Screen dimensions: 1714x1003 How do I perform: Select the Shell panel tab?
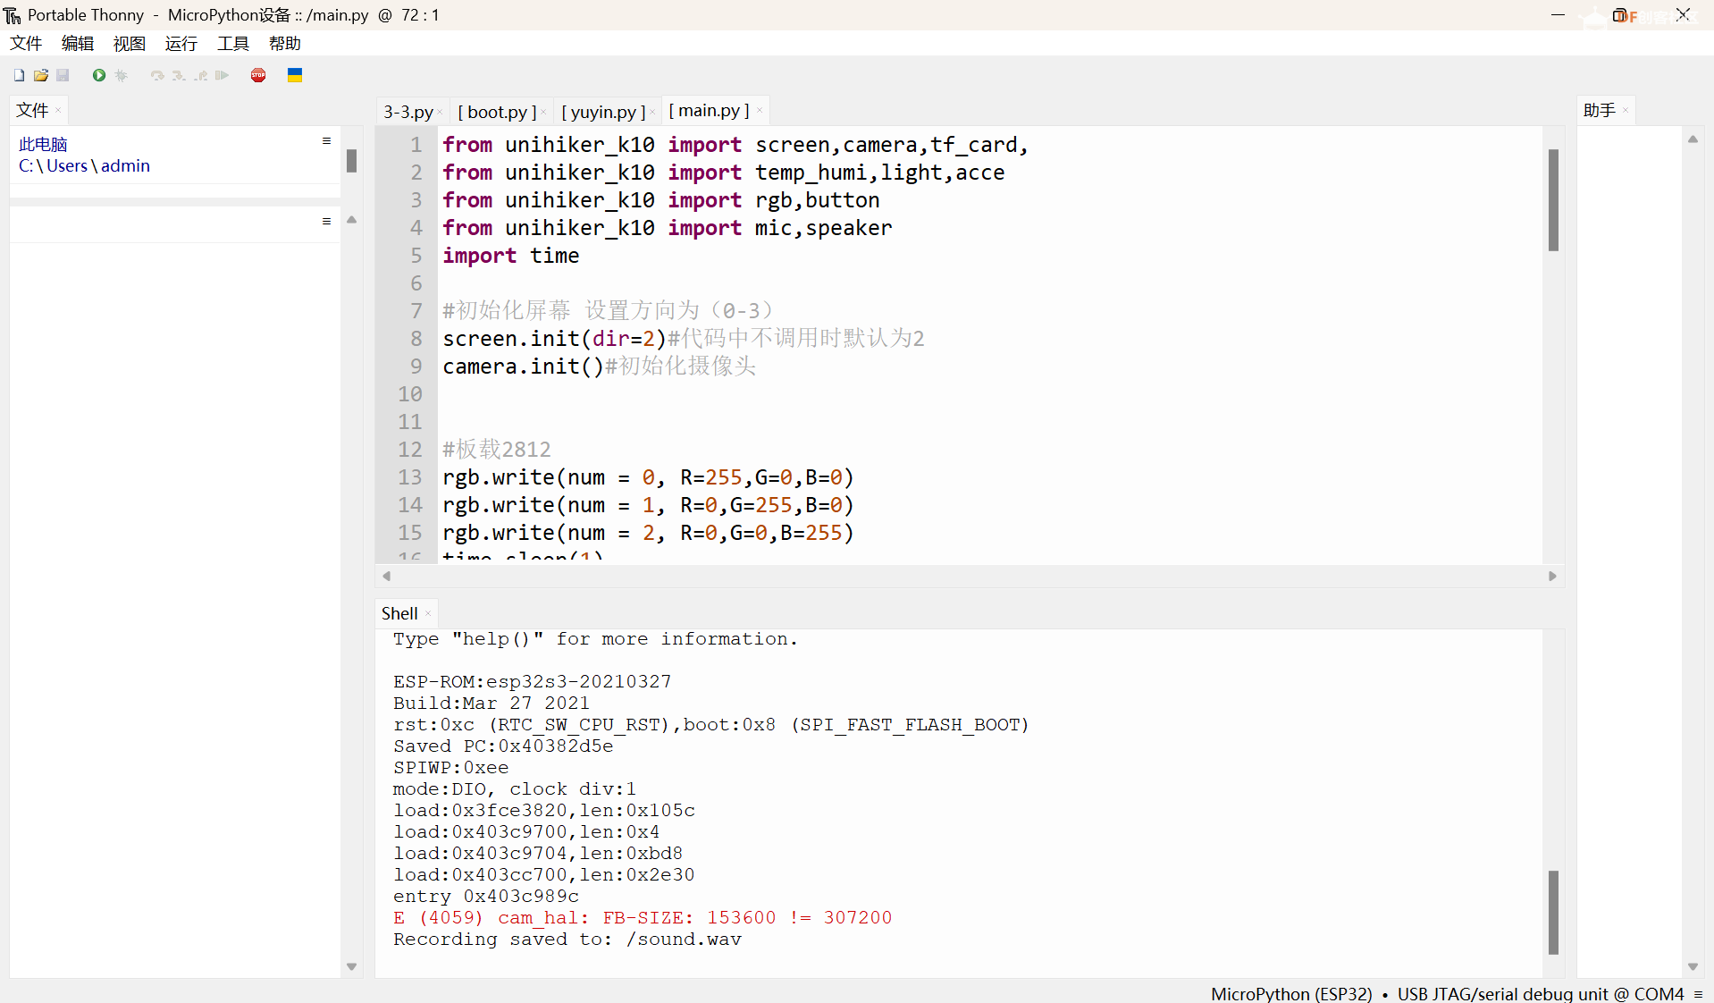[x=399, y=613]
